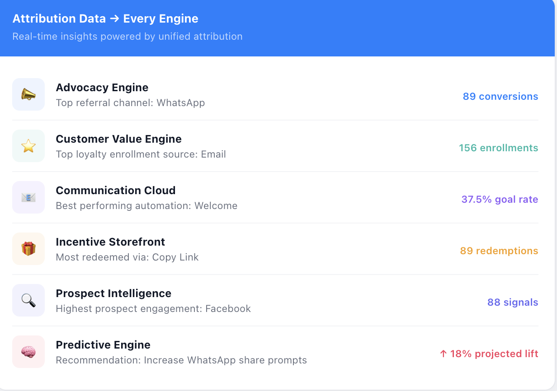View the 37.5% goal rate value
Screen dimensions: 557x391
(500, 199)
